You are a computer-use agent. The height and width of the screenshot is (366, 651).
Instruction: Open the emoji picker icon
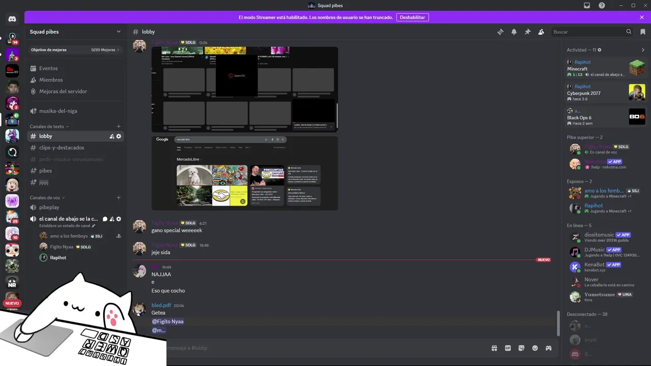(x=535, y=348)
